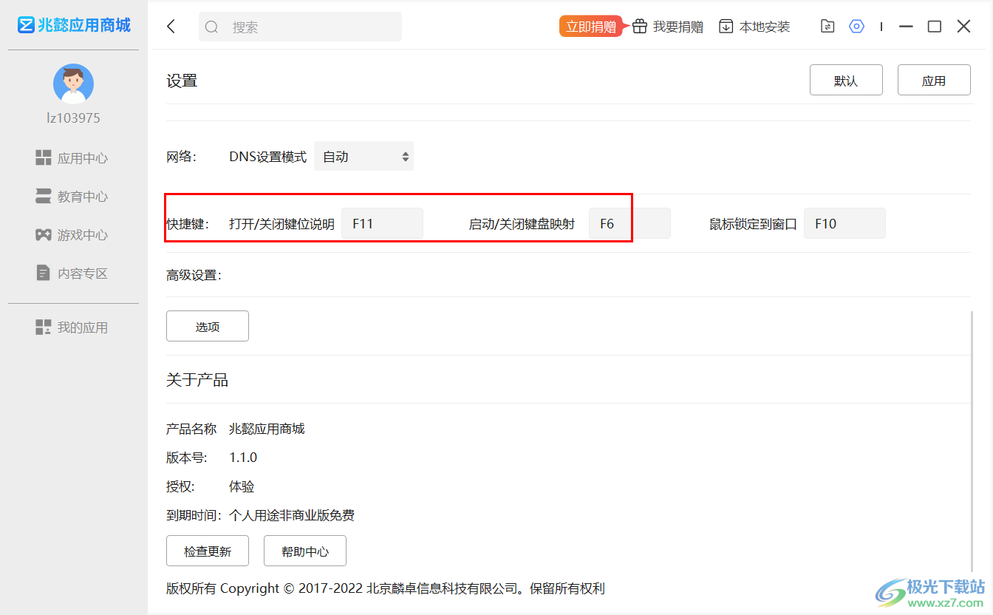Click the 启动/关闭键盘映射 label
Screen dimensions: 993x615
click(522, 224)
